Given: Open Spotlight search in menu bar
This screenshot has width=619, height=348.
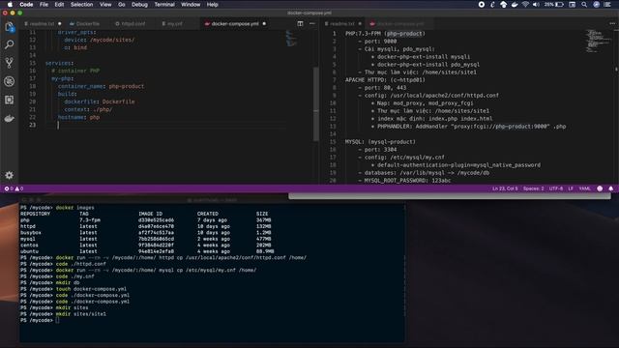Looking at the screenshot, I should point(584,4).
